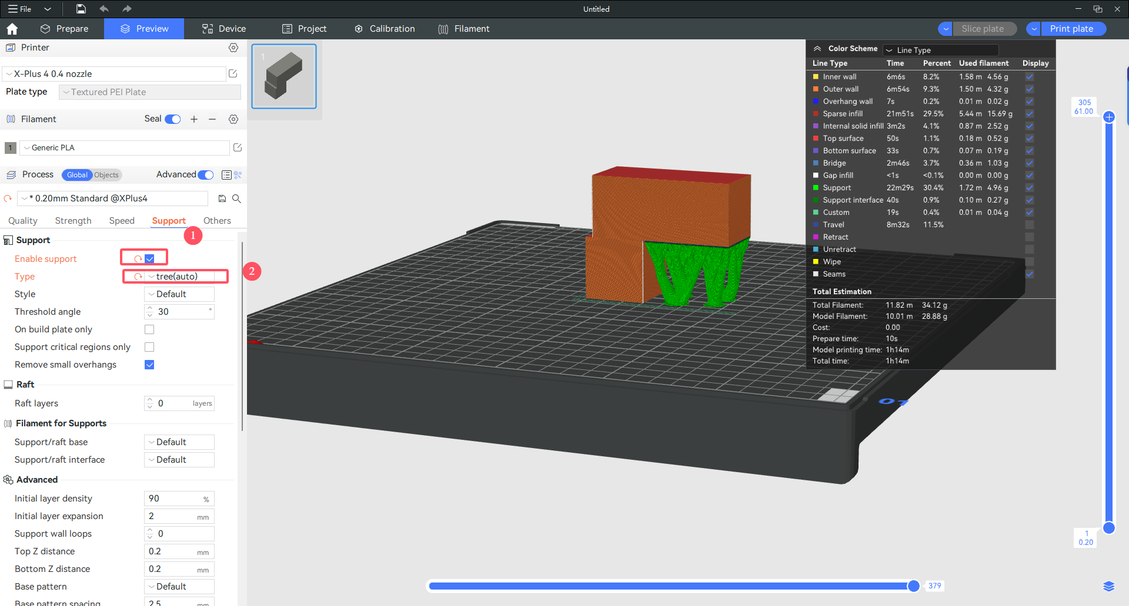Open the Color Scheme Line Type dropdown
This screenshot has width=1129, height=606.
940,50
